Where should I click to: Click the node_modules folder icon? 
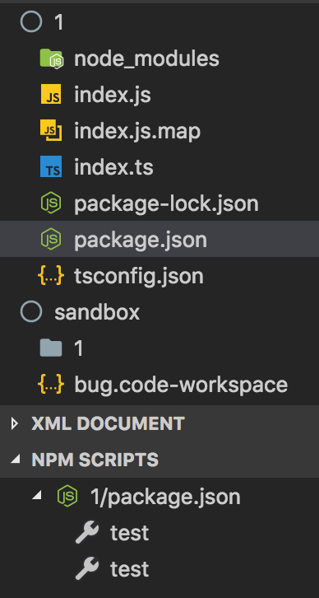tap(52, 58)
